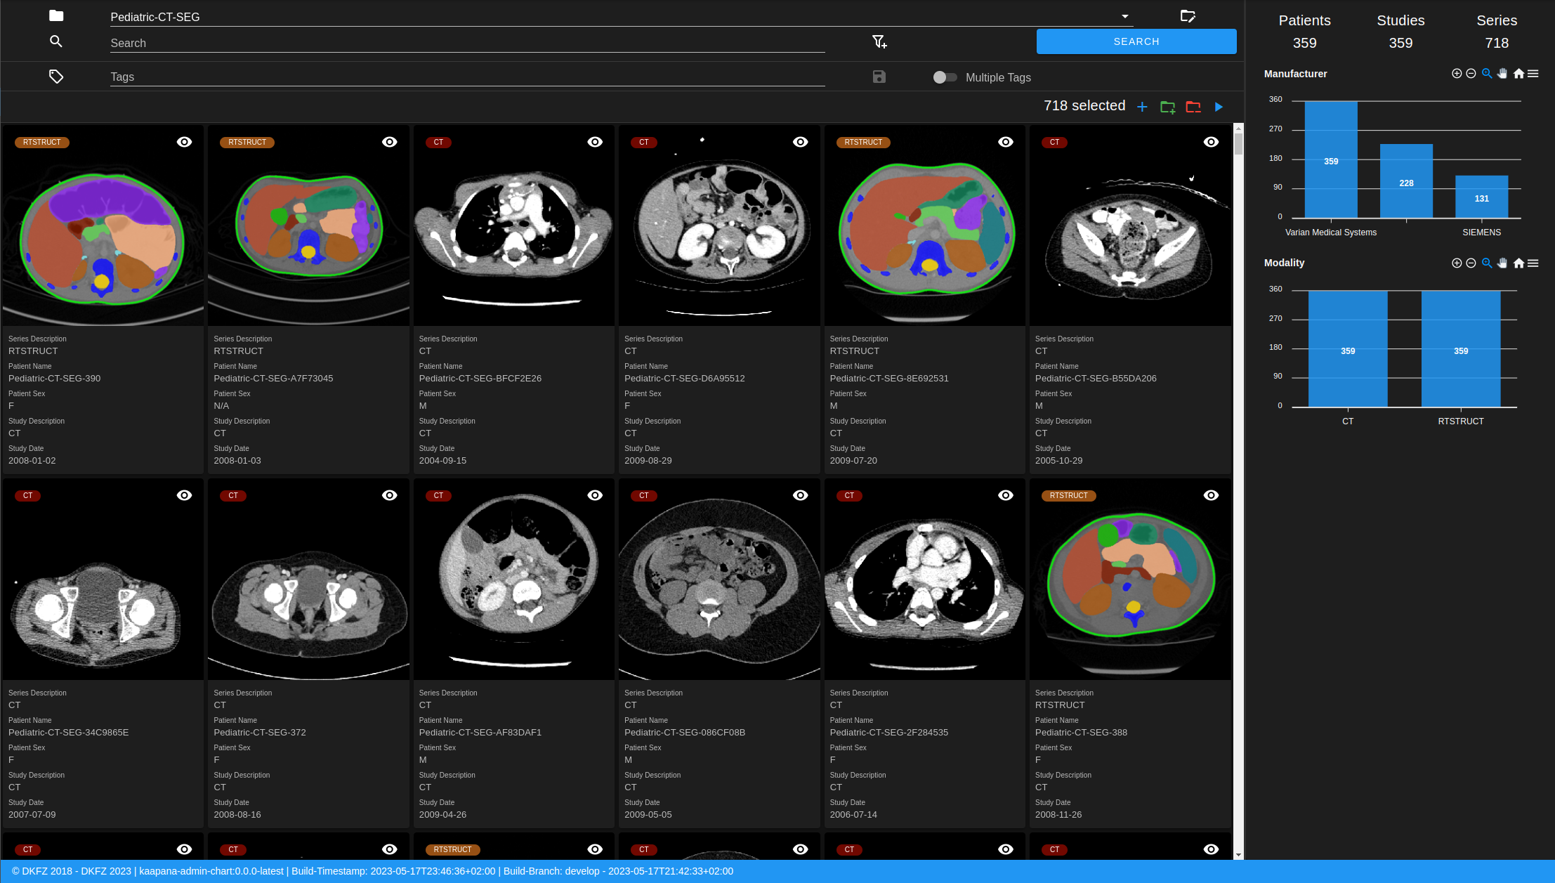The height and width of the screenshot is (883, 1555).
Task: Click the tags label icon
Action: click(x=56, y=77)
